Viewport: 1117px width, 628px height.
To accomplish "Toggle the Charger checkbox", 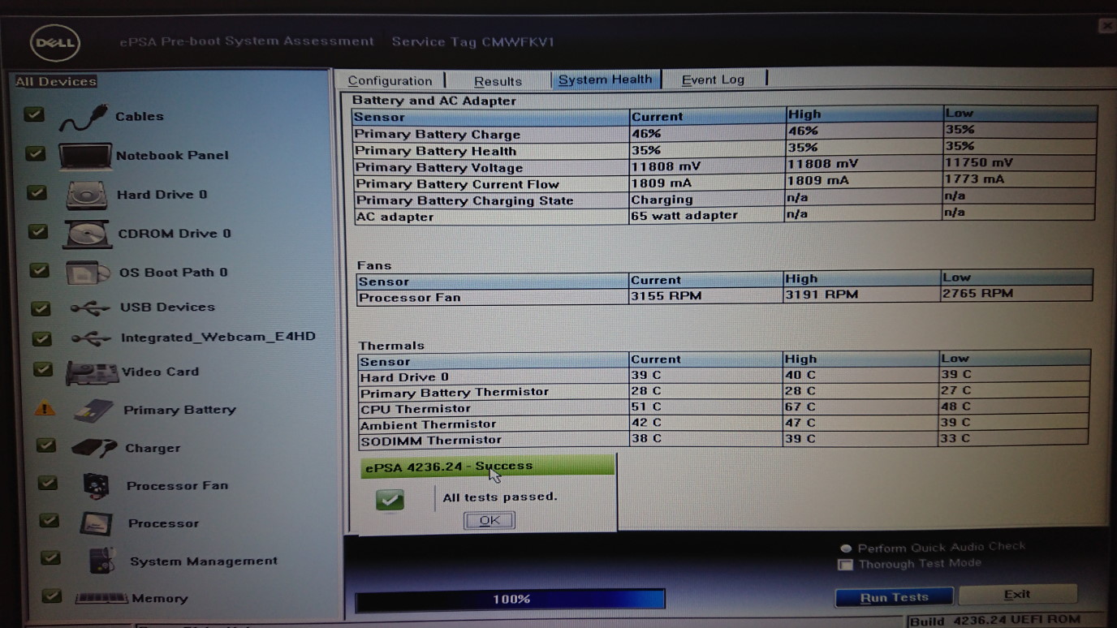I will (x=46, y=446).
